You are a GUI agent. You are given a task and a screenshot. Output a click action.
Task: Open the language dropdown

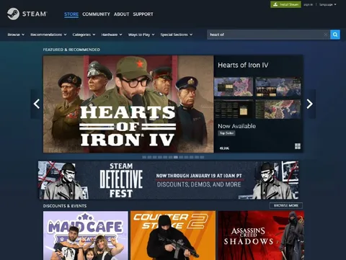point(327,4)
